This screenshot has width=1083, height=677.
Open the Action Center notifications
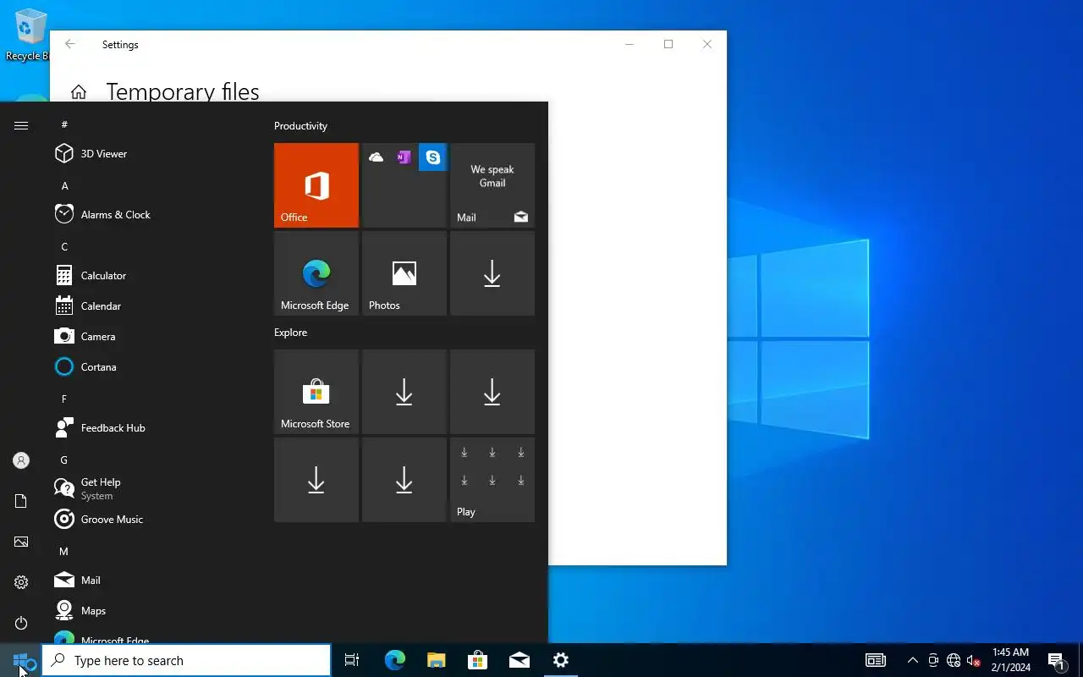point(1056,660)
